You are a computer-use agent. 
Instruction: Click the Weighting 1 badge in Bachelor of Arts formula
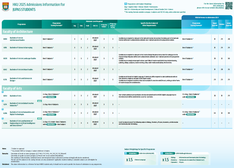(51, 97)
